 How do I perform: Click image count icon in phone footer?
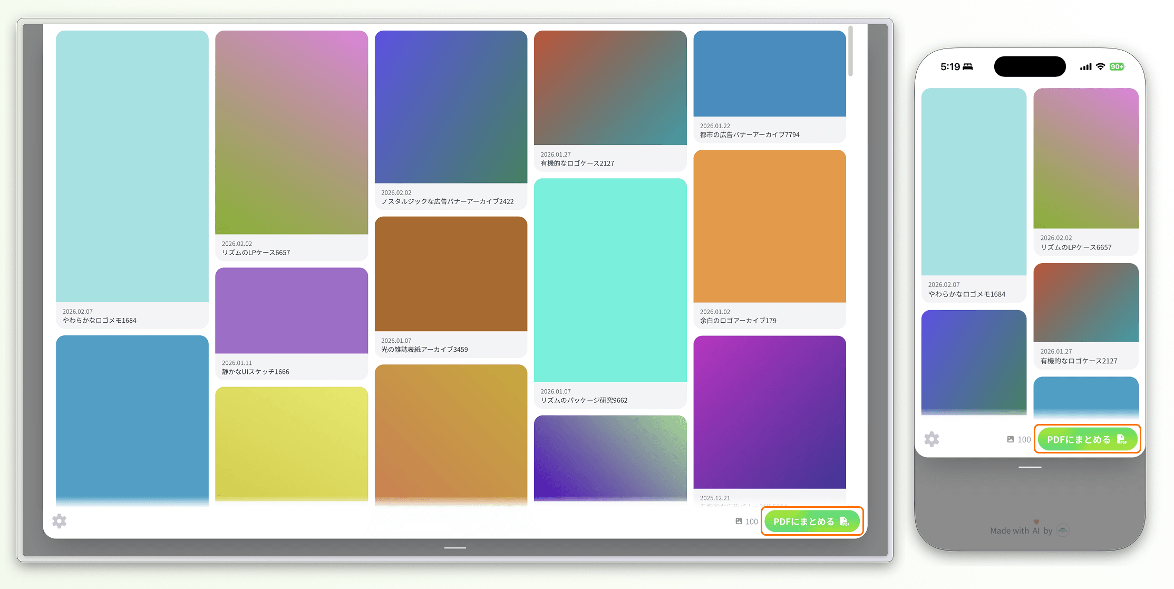tap(1010, 439)
